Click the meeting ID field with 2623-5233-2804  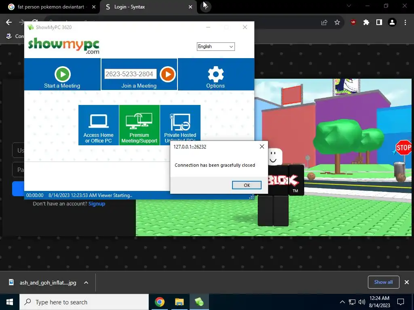131,74
